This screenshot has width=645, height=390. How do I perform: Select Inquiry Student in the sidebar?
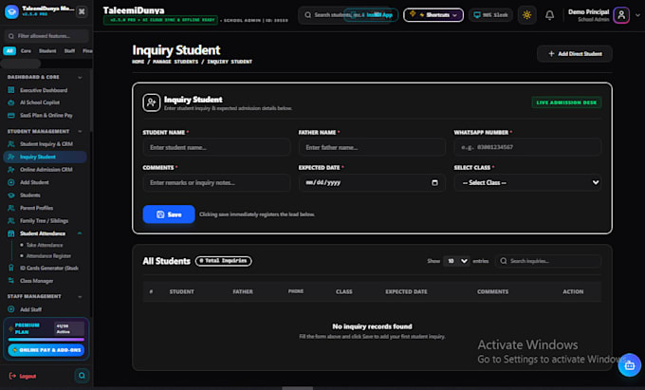coord(45,157)
